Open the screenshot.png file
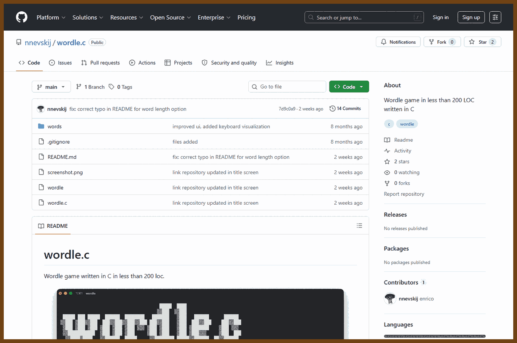The width and height of the screenshot is (517, 343). 65,172
